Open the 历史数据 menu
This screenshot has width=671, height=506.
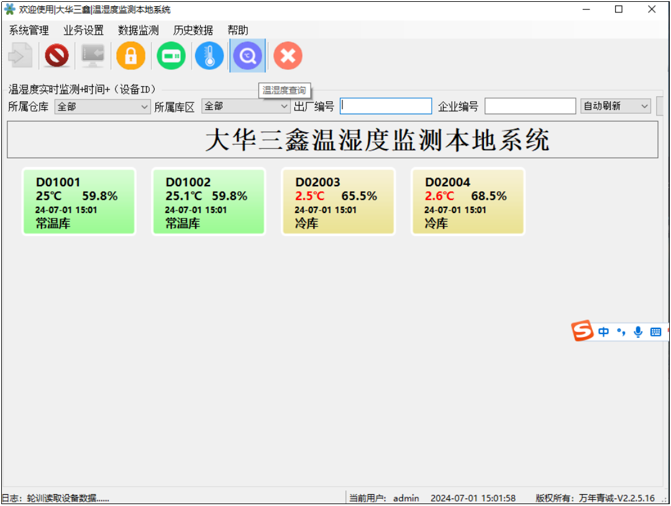193,30
